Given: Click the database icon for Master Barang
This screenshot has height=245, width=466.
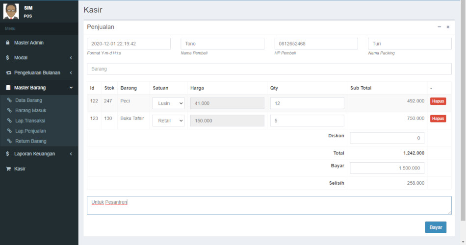Looking at the screenshot, I should (x=8, y=88).
